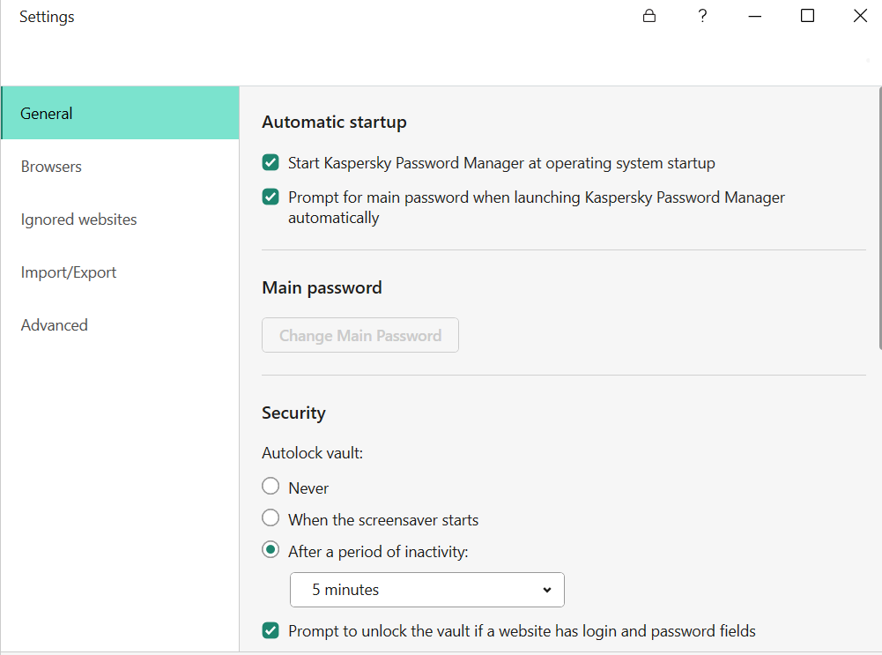882x655 pixels.
Task: Go to Ignored websites settings
Action: click(79, 220)
